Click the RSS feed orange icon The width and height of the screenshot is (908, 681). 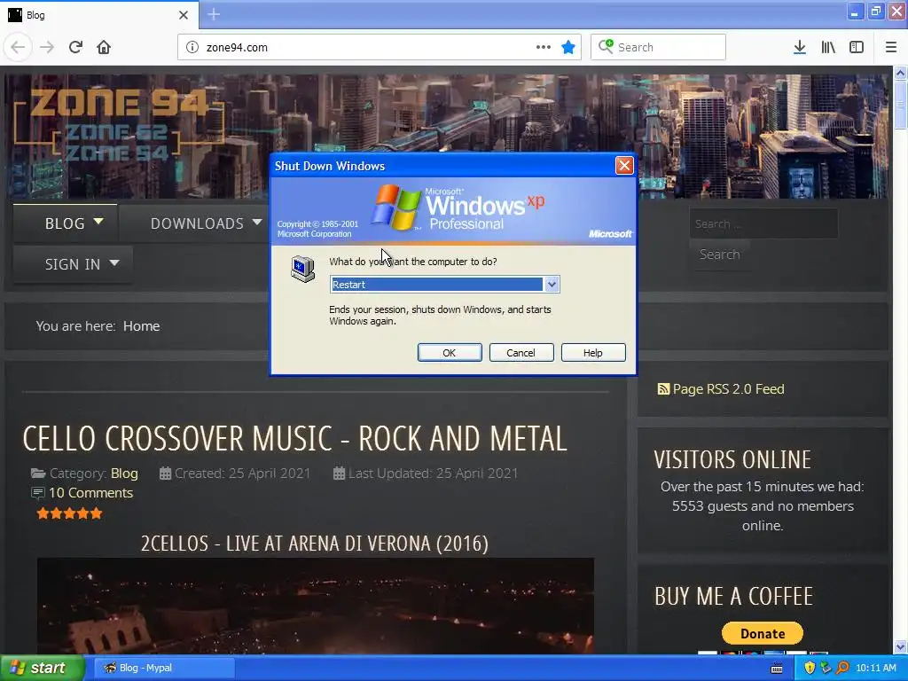pos(663,389)
